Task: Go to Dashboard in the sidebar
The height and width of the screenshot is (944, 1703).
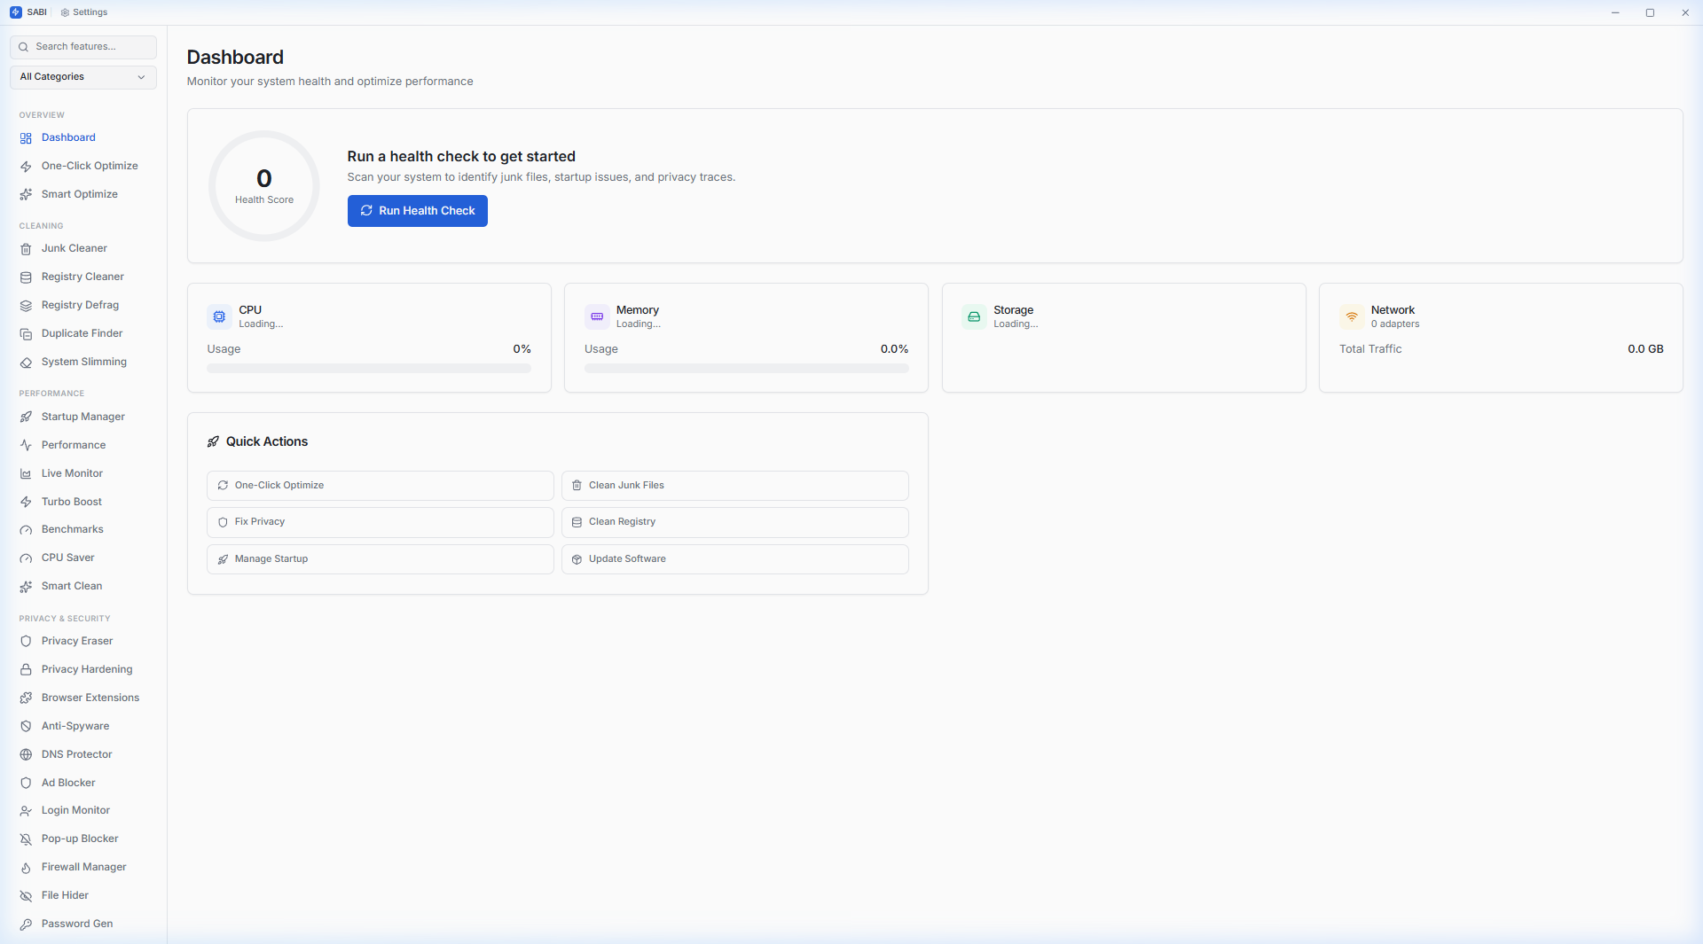Action: click(83, 138)
